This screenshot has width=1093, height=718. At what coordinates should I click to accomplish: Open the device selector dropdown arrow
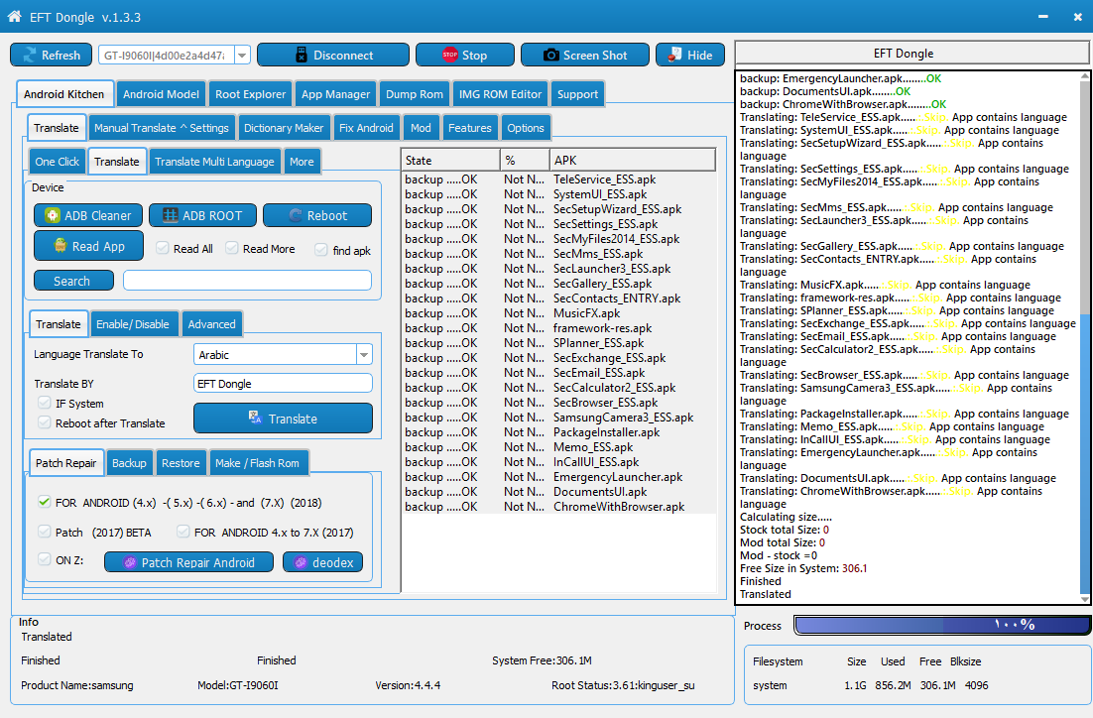point(242,56)
